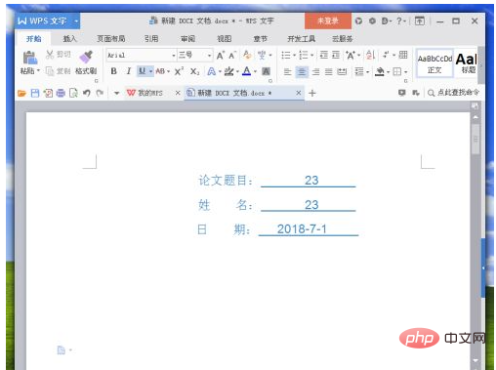Set justify paragraph alignment

point(329,71)
